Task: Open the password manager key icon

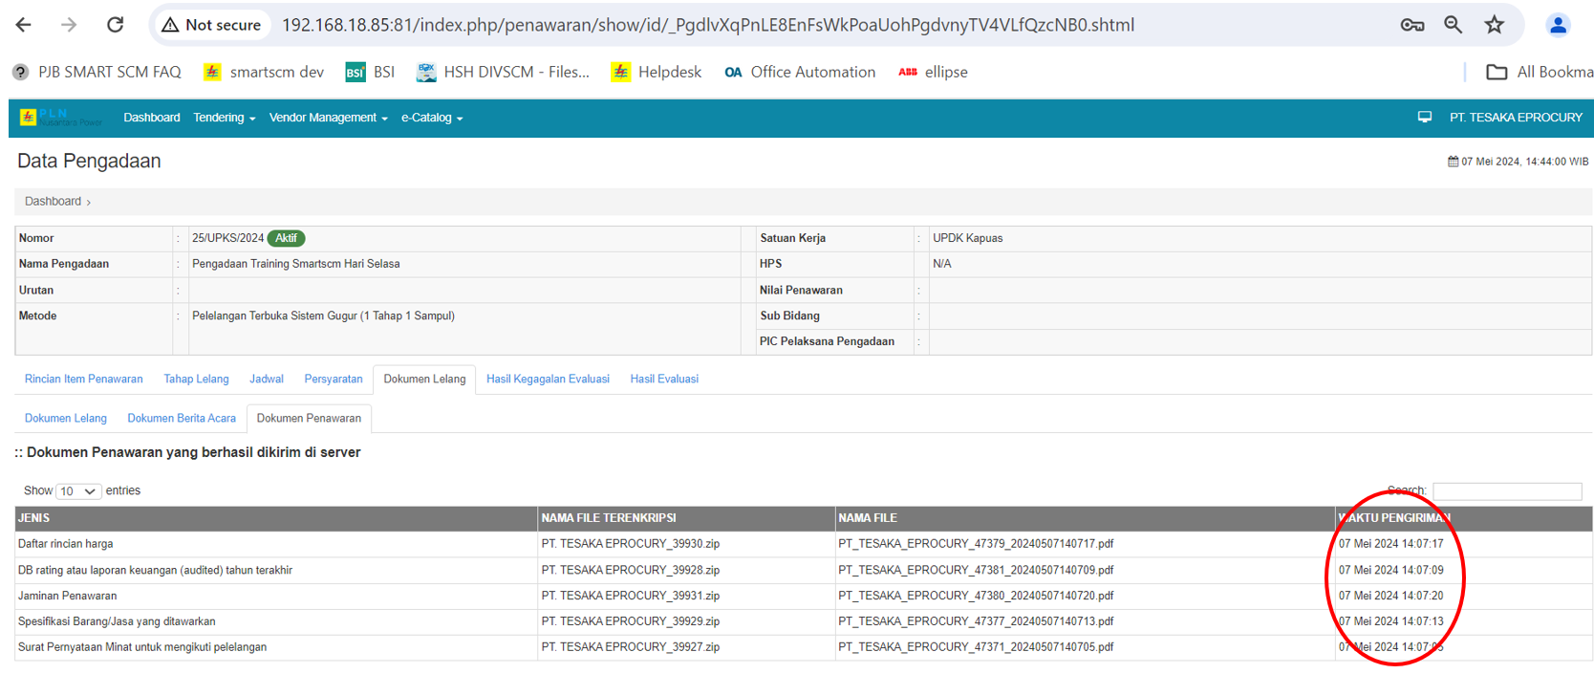Action: pyautogui.click(x=1411, y=25)
